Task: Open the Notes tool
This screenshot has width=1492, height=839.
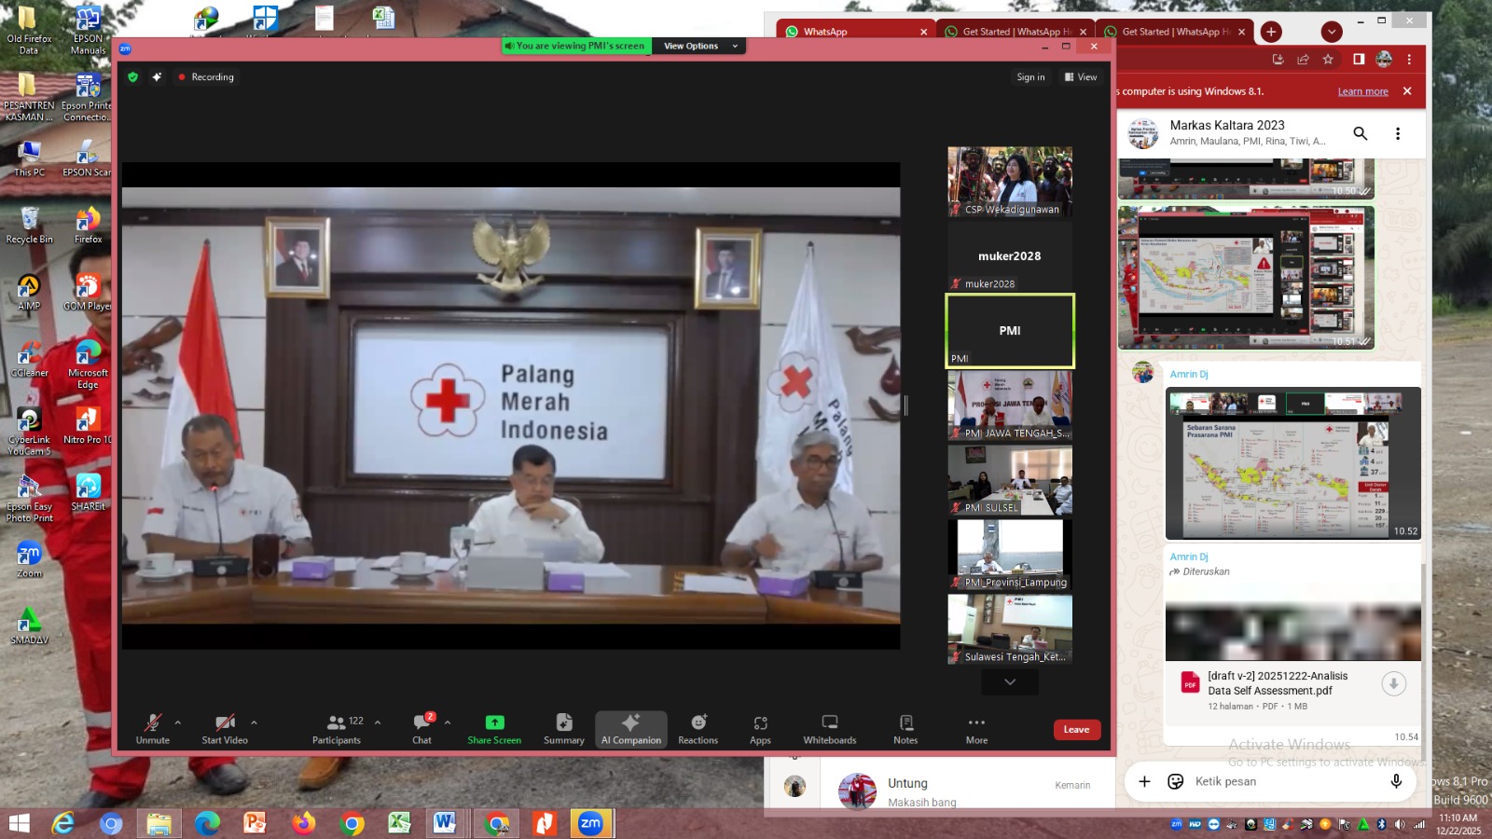Action: pos(905,728)
